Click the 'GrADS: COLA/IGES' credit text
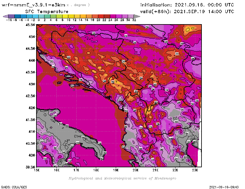Viewport: 245px width, 189px height. point(14,187)
